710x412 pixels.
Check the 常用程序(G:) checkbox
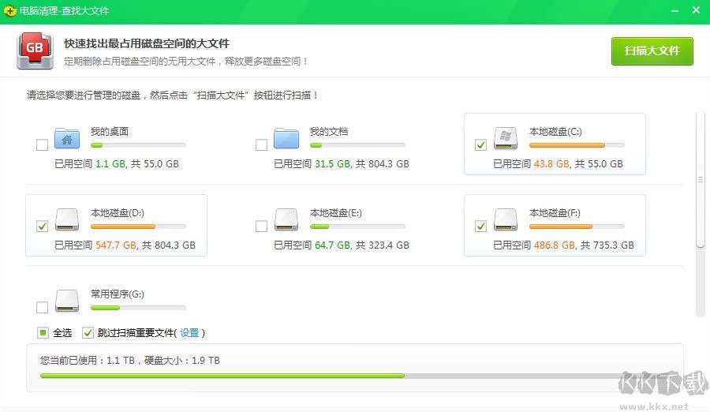[x=42, y=307]
